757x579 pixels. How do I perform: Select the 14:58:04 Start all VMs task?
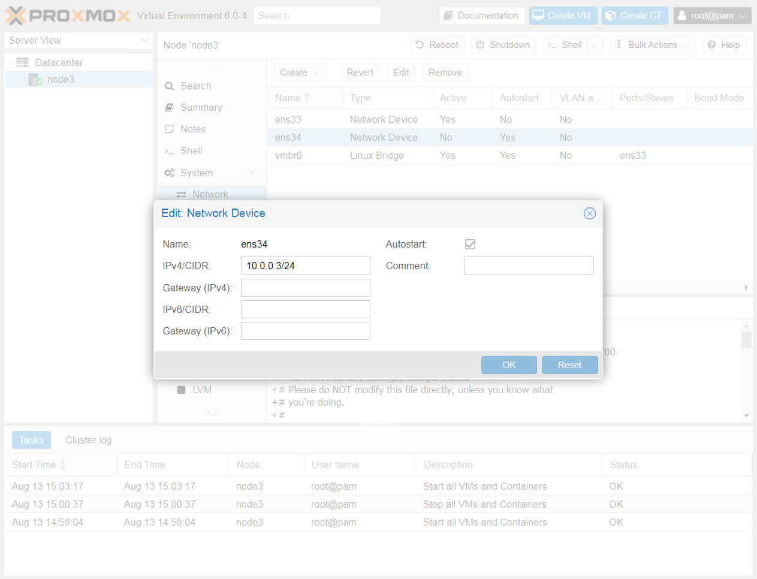[378, 522]
